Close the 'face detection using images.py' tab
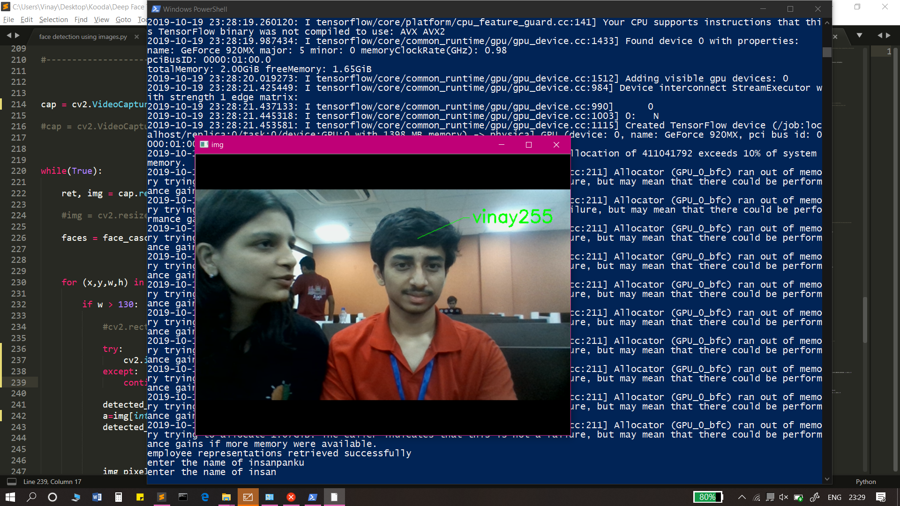900x506 pixels. (137, 37)
